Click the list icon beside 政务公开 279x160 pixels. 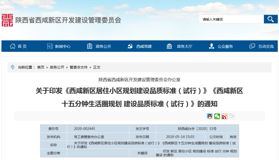(x=89, y=46)
